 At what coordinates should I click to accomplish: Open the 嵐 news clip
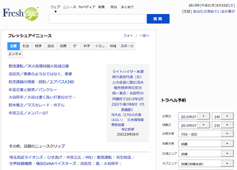click(97, 164)
